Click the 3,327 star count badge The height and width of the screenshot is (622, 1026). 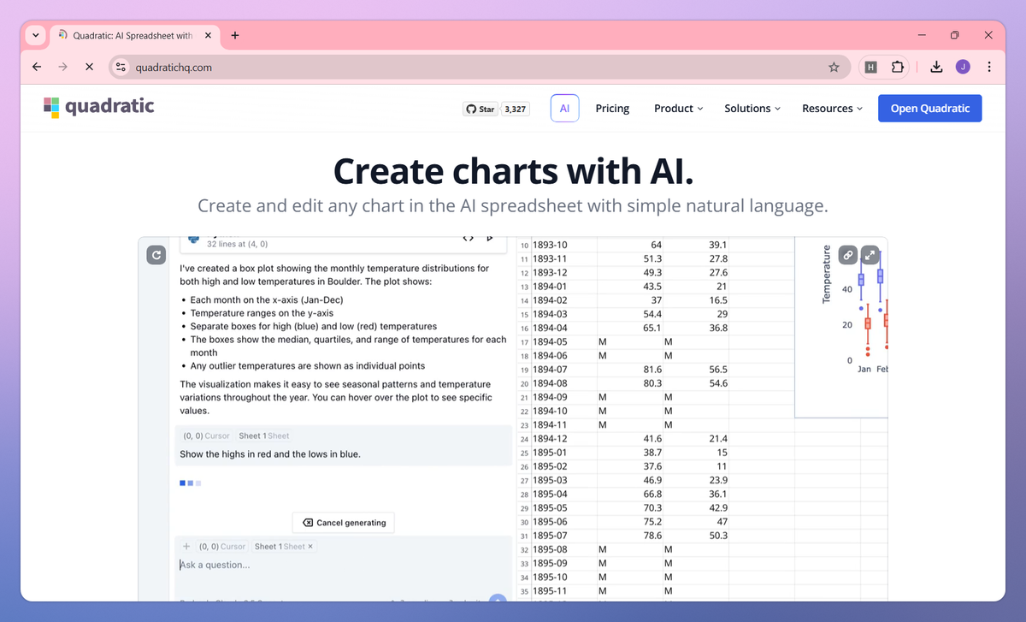coord(515,109)
